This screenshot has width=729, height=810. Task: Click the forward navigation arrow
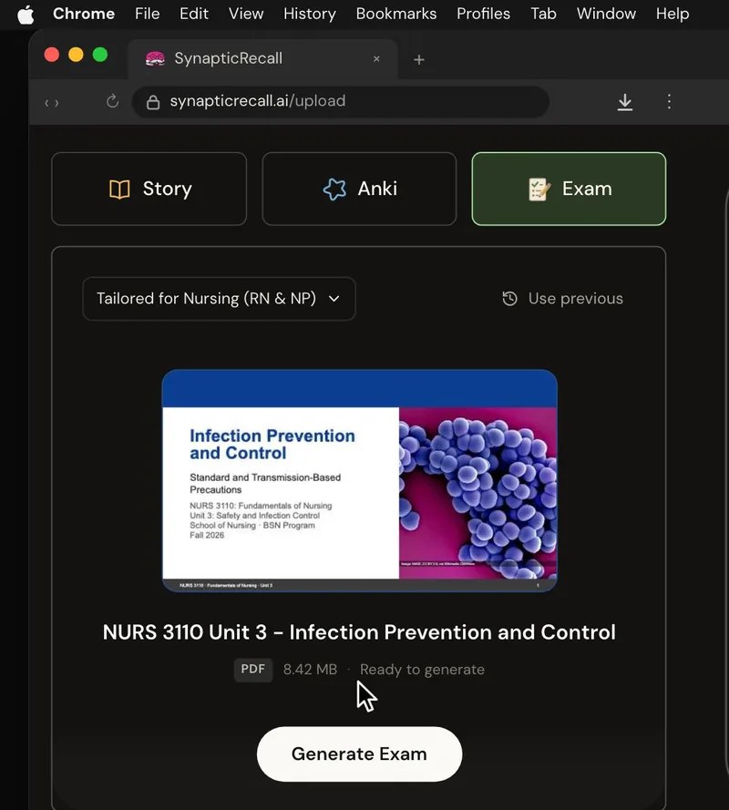[x=56, y=103]
